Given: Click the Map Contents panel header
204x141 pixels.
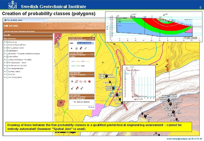Looking at the screenshot, I should click(28, 39).
